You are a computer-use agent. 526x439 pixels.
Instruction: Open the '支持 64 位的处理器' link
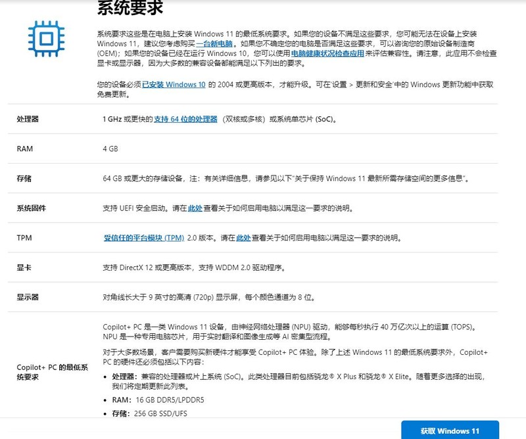(x=185, y=119)
